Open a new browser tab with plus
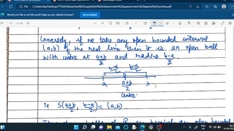The width and height of the screenshot is (234, 131). pos(144,1)
